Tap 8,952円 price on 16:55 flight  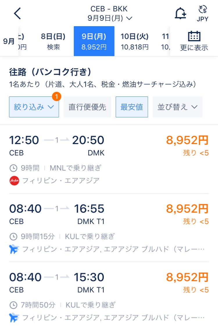(187, 209)
